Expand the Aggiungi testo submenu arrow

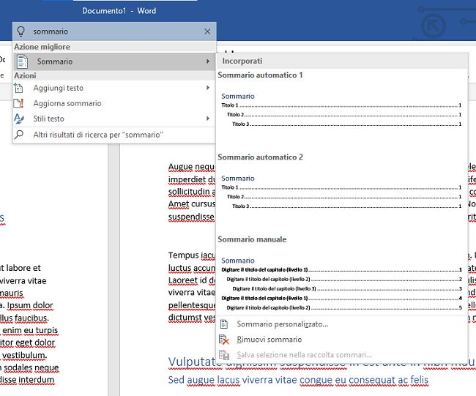(208, 88)
